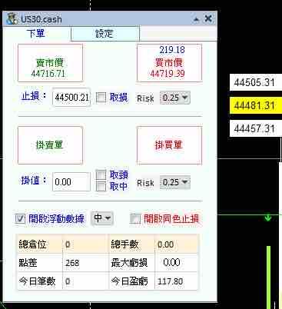Image resolution: width=282 pixels, height=309 pixels.
Task: Click the US30.cash title text
Action: pyautogui.click(x=41, y=19)
